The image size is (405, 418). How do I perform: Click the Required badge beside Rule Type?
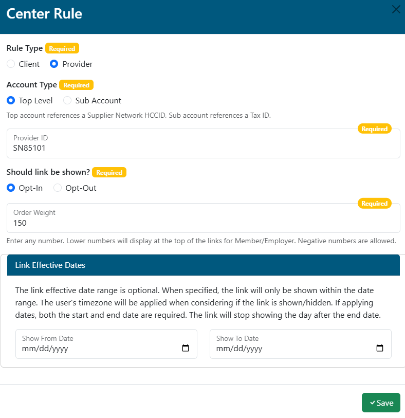click(62, 49)
